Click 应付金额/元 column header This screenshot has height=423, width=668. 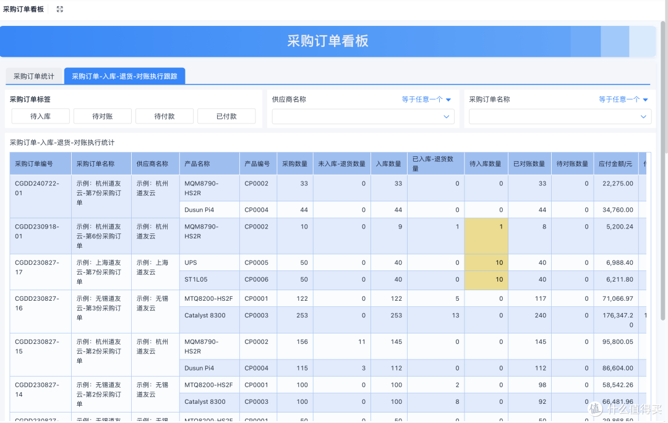pyautogui.click(x=616, y=164)
